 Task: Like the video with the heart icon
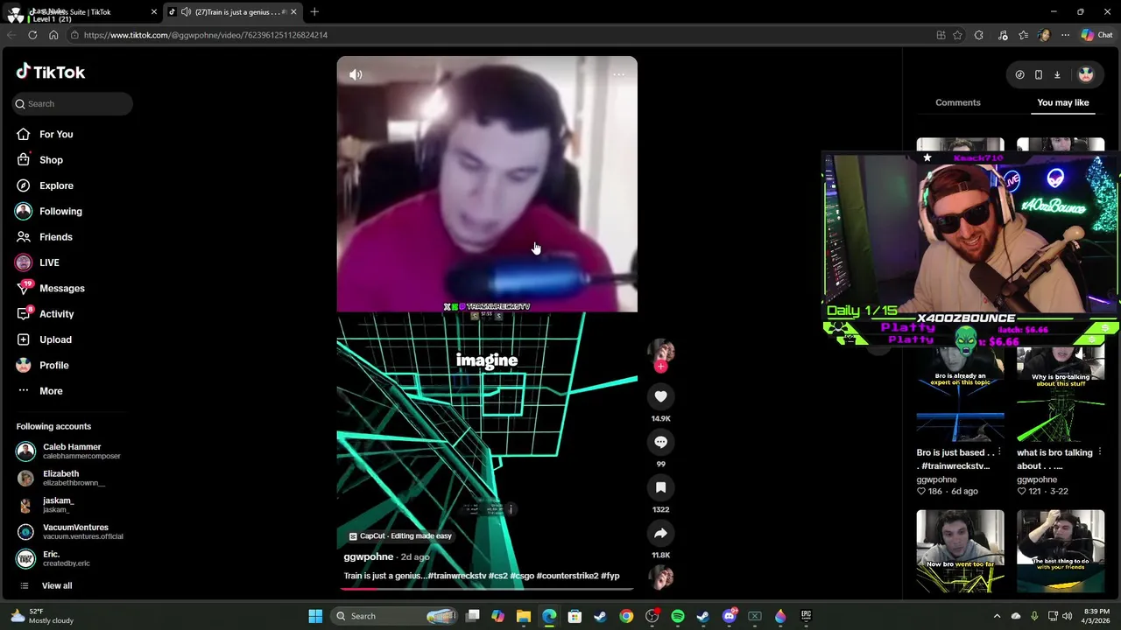coord(660,396)
